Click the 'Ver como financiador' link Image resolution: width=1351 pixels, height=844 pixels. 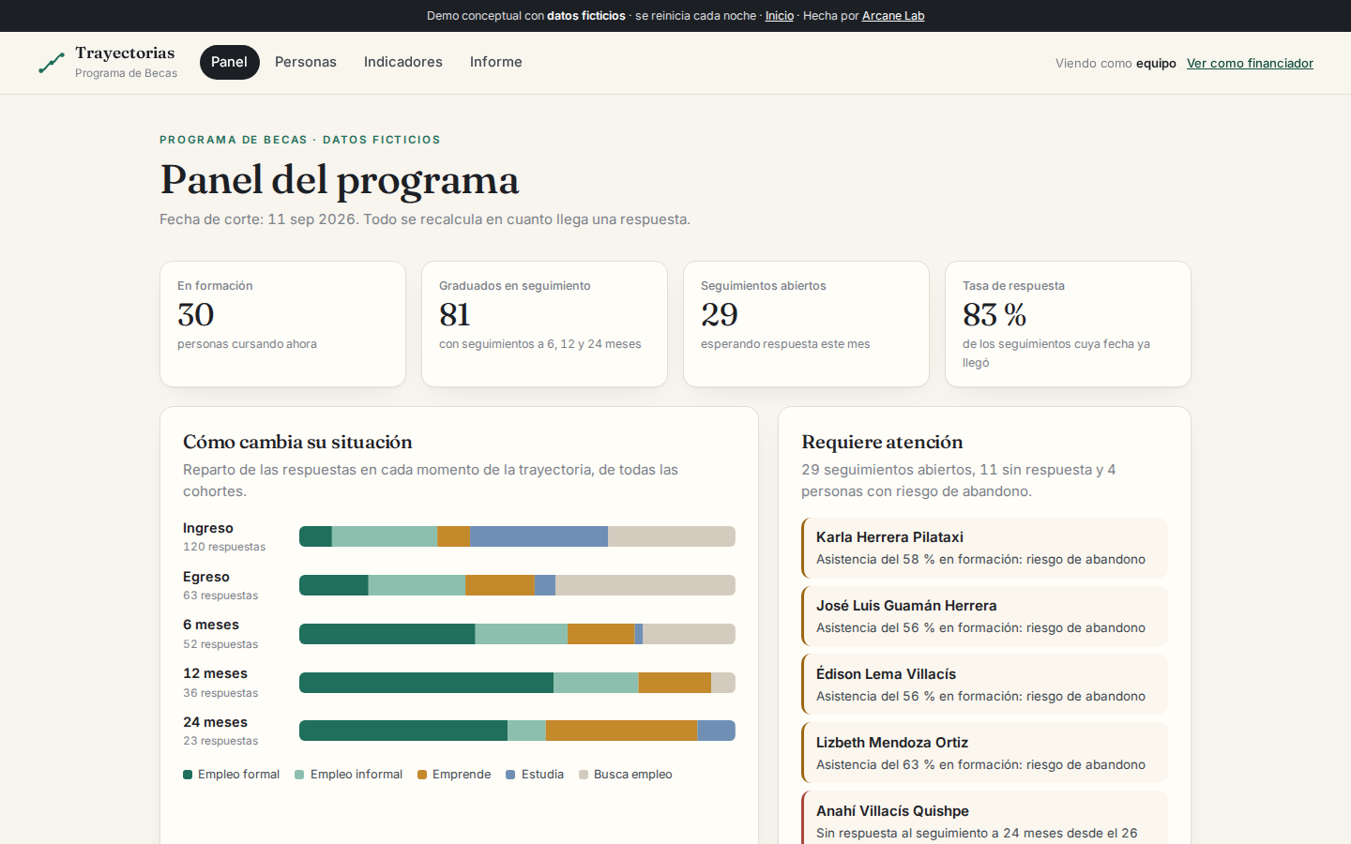(x=1250, y=63)
